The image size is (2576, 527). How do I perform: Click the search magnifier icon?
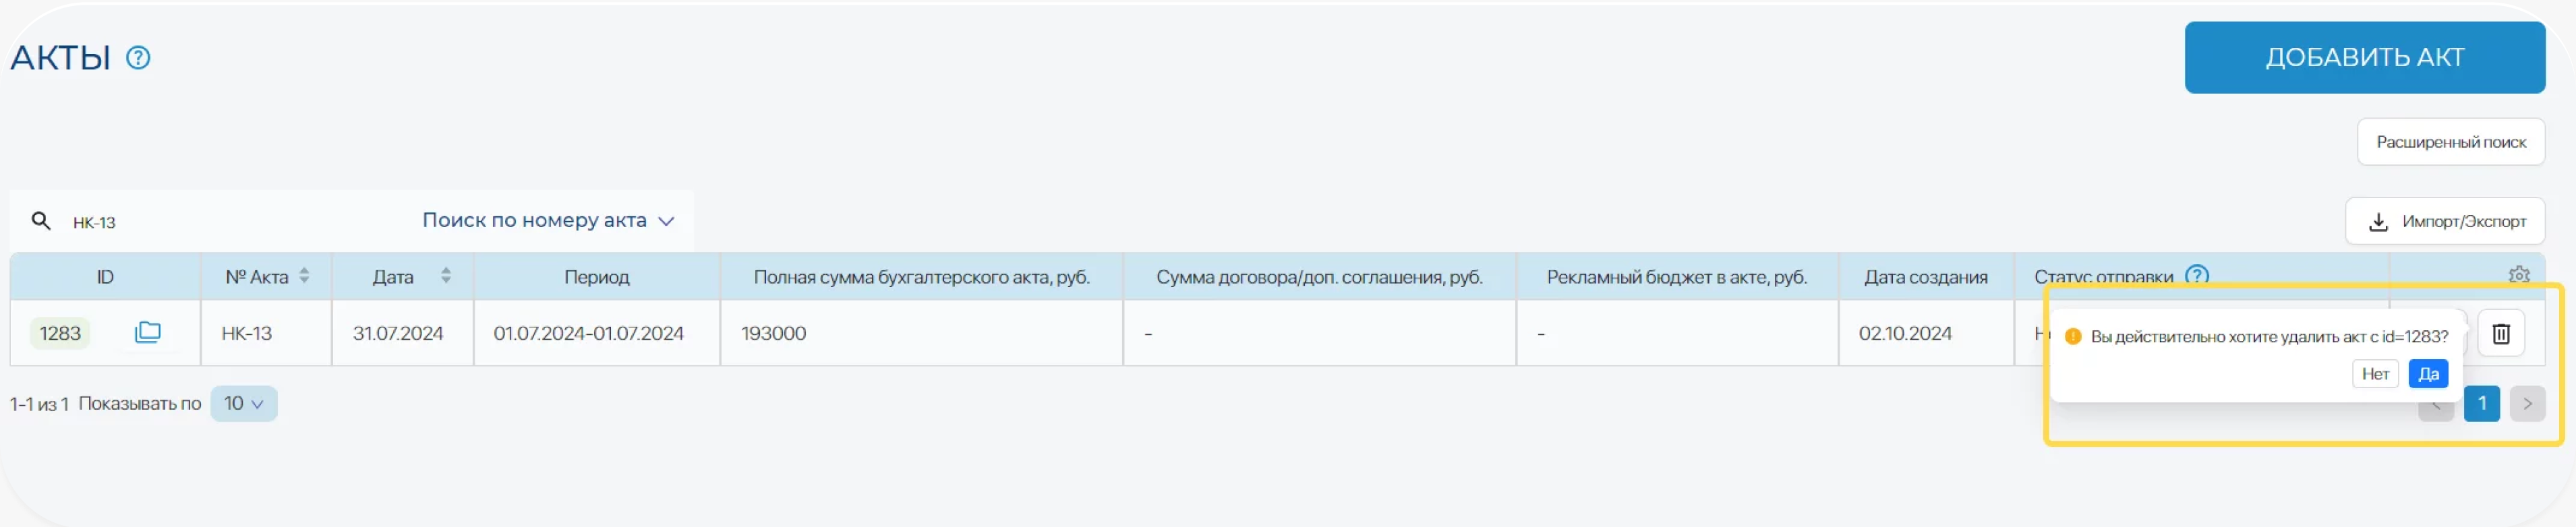(41, 221)
